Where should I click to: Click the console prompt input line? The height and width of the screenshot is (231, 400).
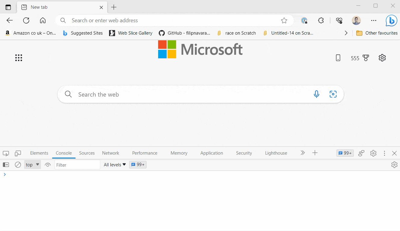[200, 174]
